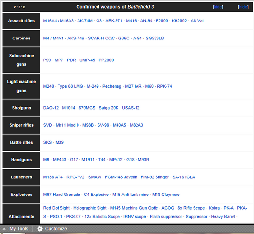Open the G36C link
The image size is (254, 234).
point(124,38)
